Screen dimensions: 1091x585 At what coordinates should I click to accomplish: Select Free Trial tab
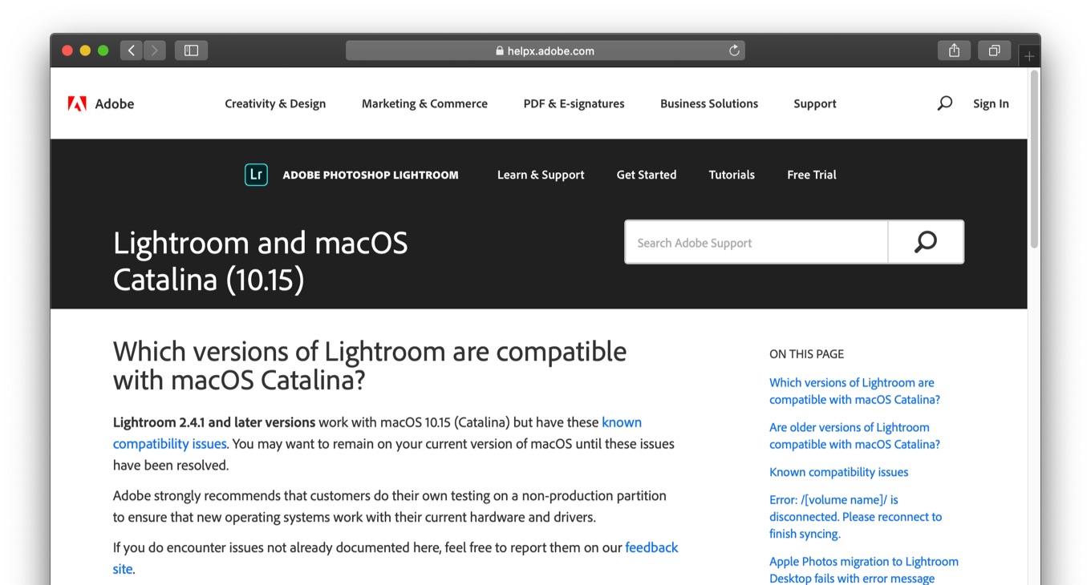[812, 175]
